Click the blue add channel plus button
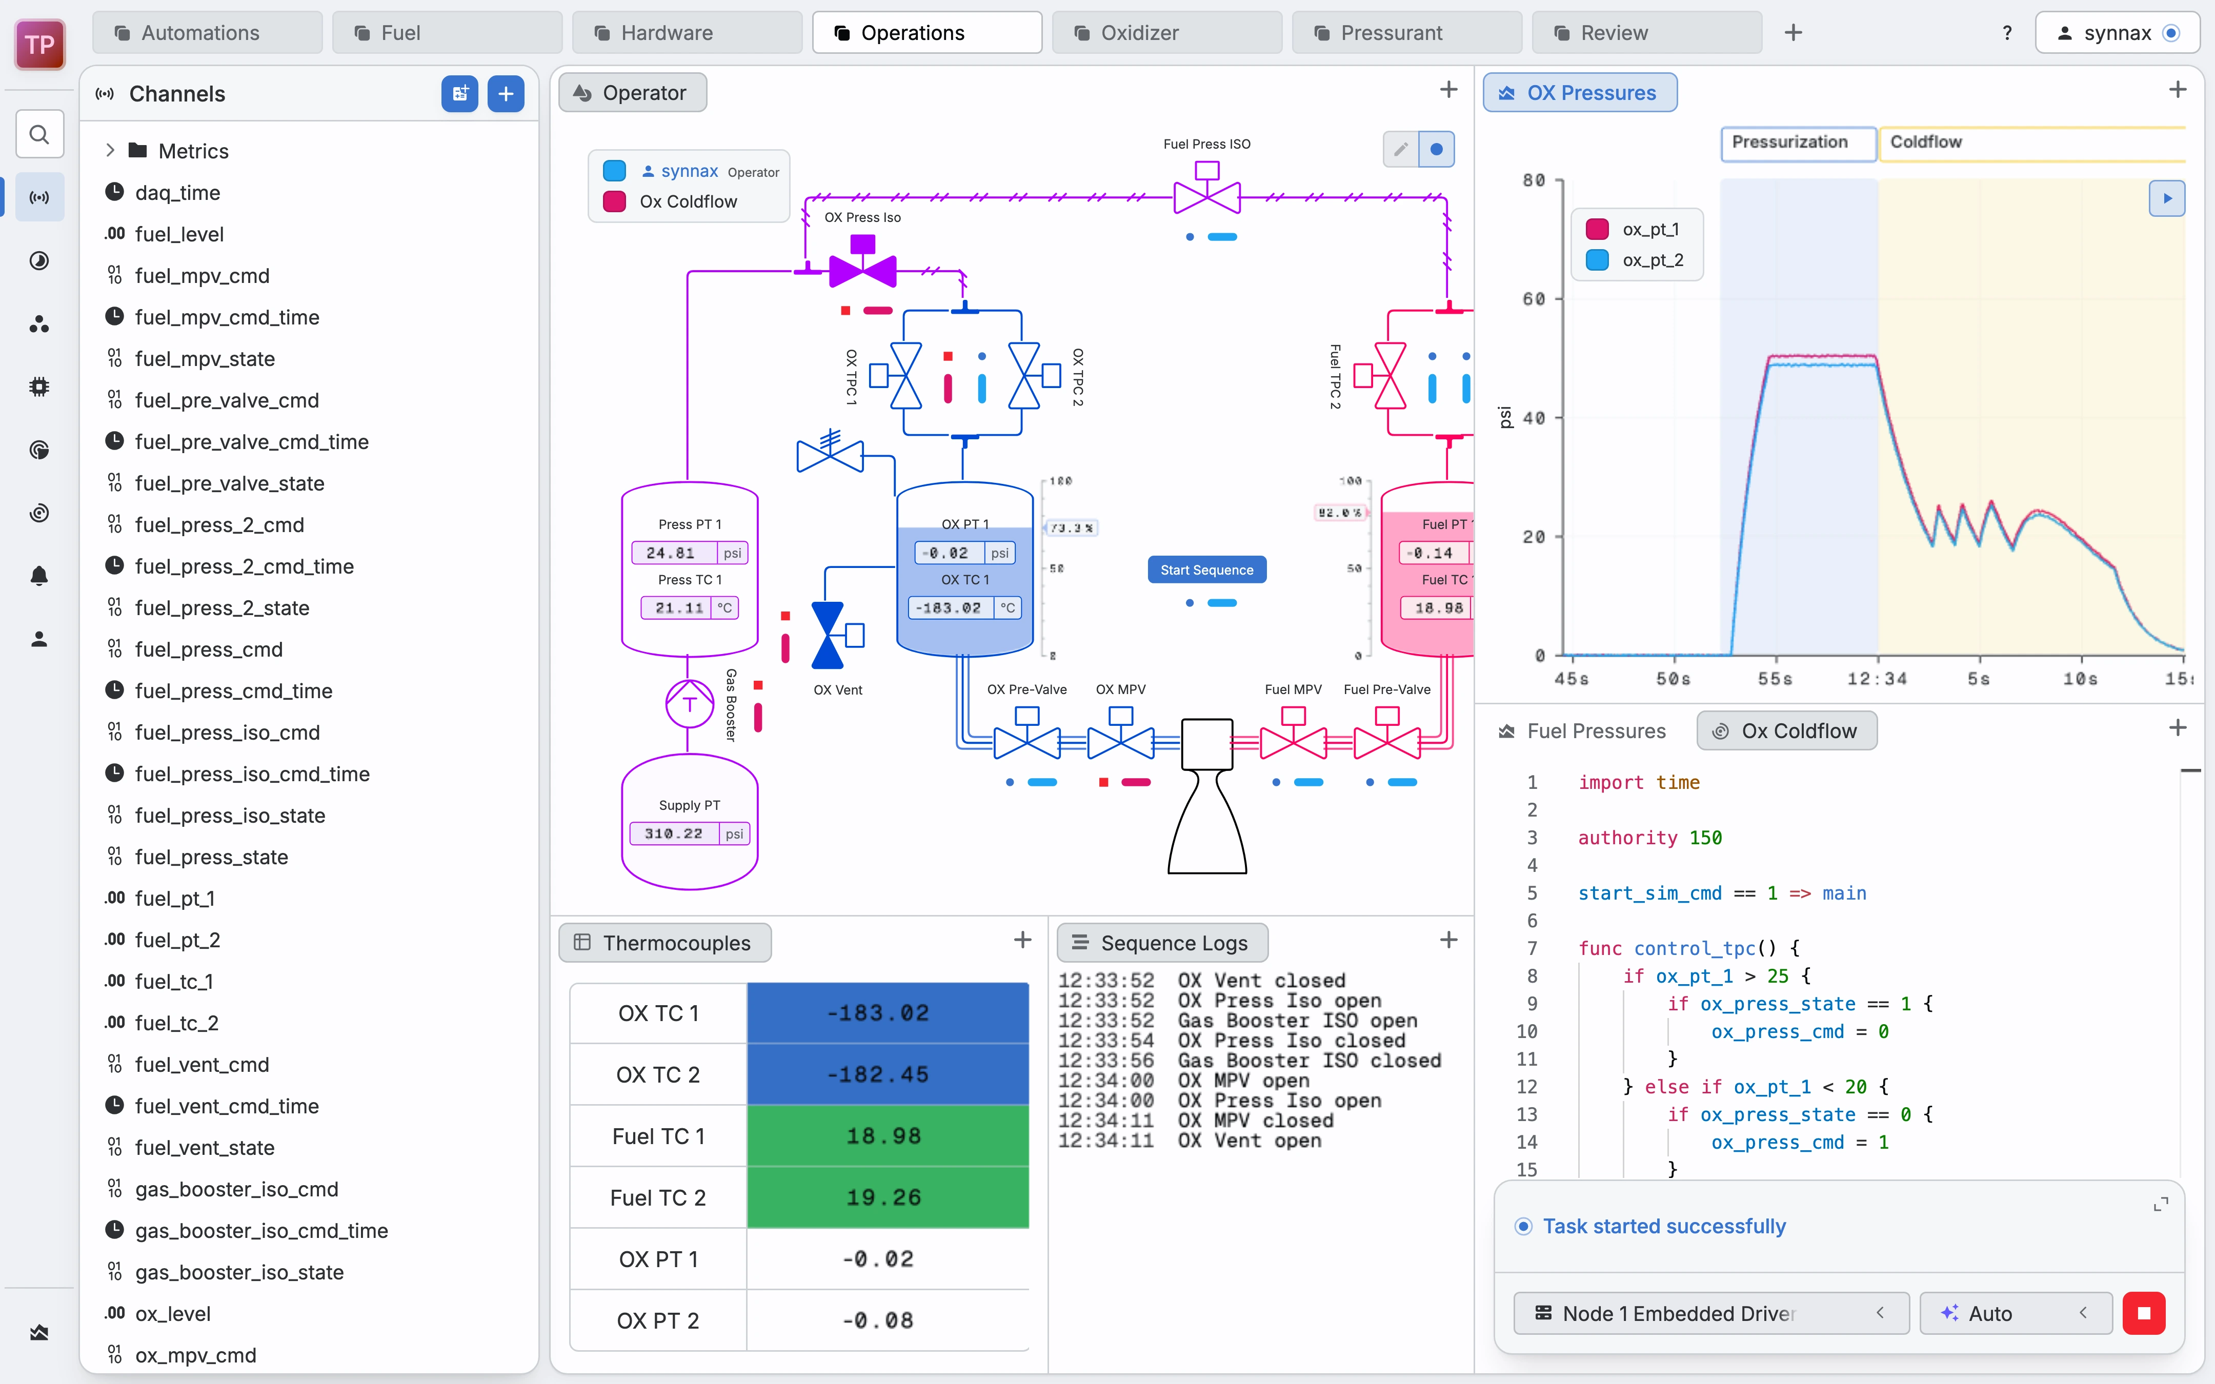The width and height of the screenshot is (2215, 1384). coord(505,93)
